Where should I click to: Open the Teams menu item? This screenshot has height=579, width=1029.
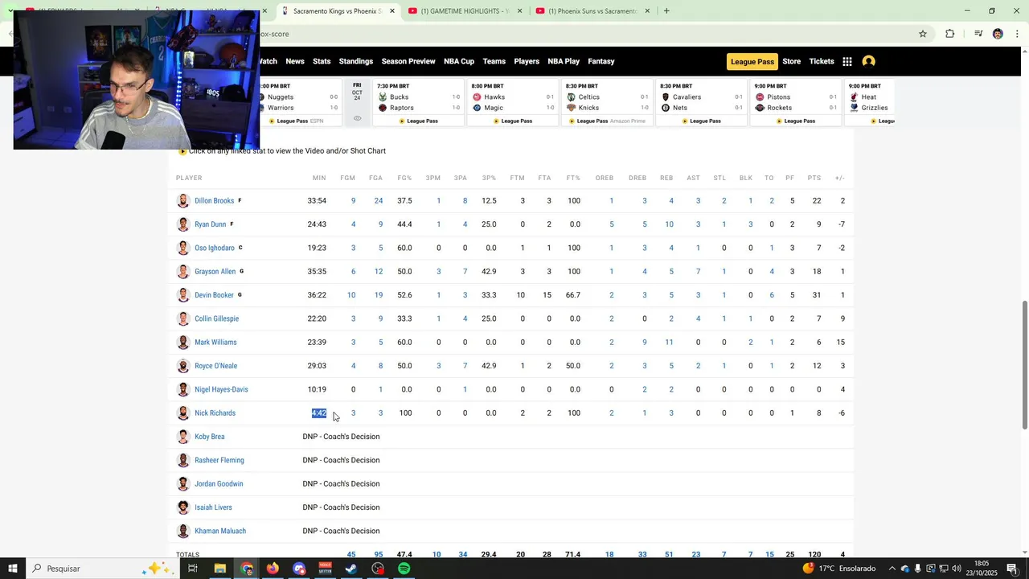coord(494,61)
